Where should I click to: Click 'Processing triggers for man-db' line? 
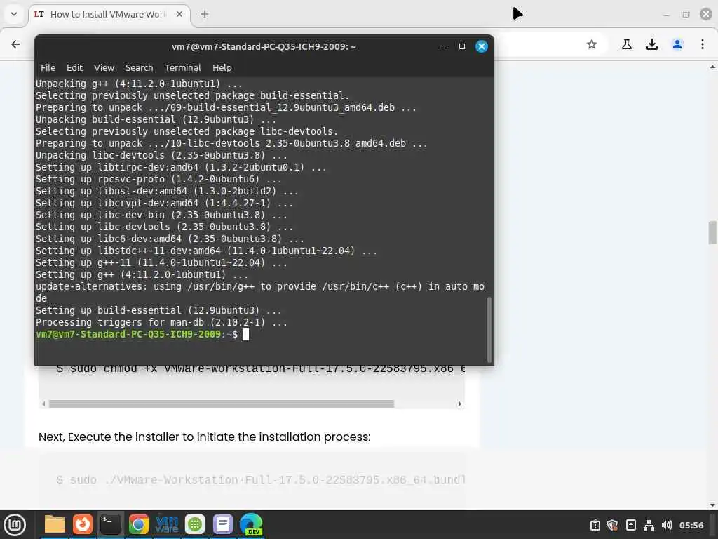161,322
